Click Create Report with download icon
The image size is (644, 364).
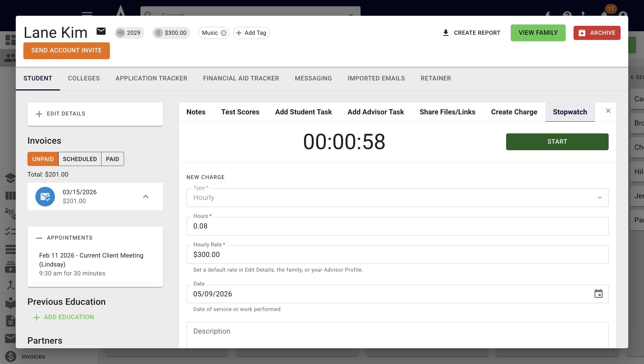point(472,33)
